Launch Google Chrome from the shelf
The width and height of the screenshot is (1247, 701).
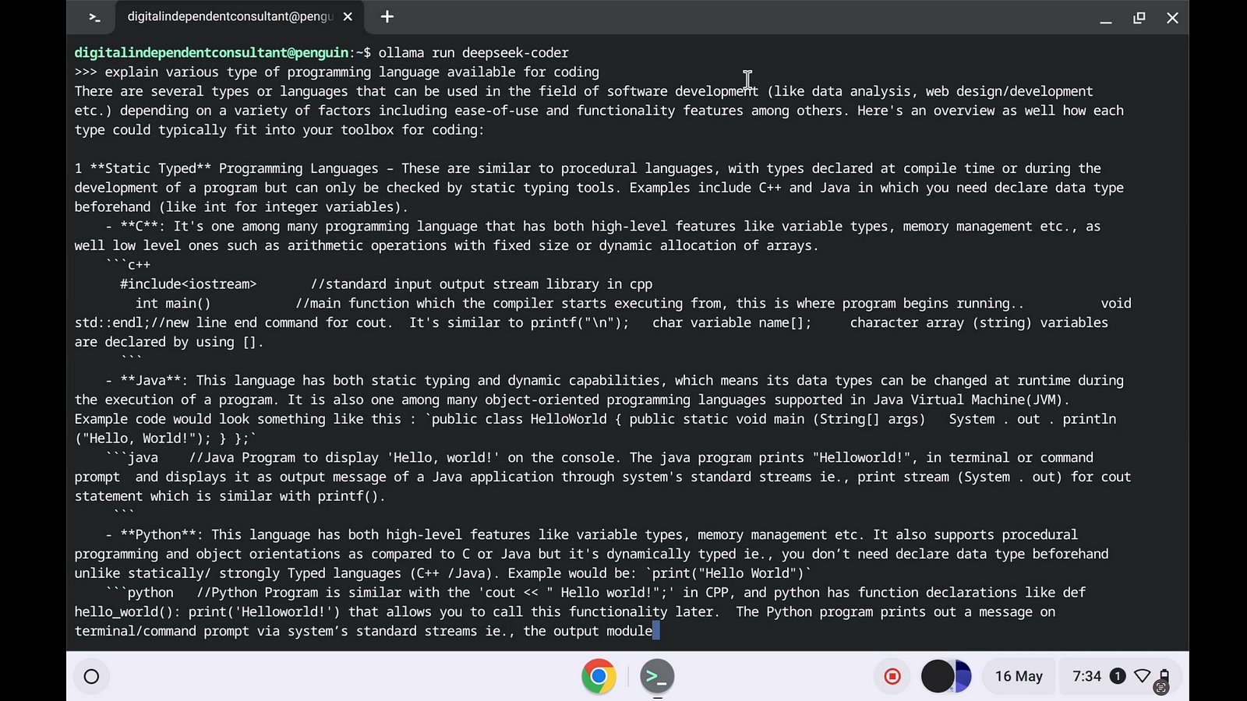point(599,676)
